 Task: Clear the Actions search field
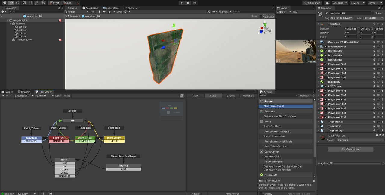click(297, 96)
